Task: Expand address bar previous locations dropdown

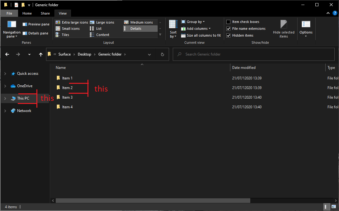Action: pyautogui.click(x=149, y=54)
